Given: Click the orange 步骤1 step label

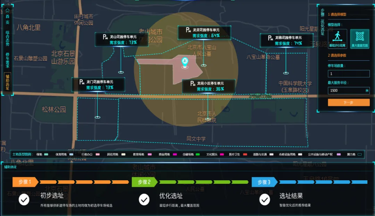Looking at the screenshot, I should click(25, 182).
